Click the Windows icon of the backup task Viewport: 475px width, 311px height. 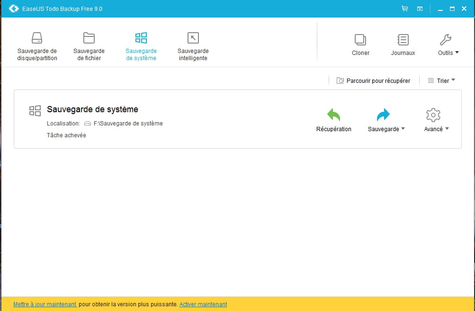pos(35,111)
